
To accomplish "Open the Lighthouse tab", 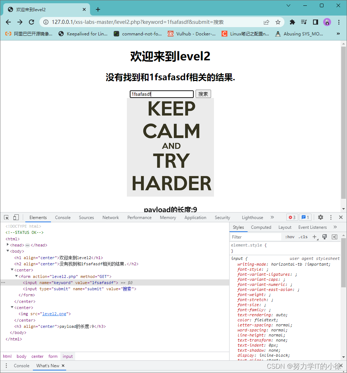I will (252, 218).
